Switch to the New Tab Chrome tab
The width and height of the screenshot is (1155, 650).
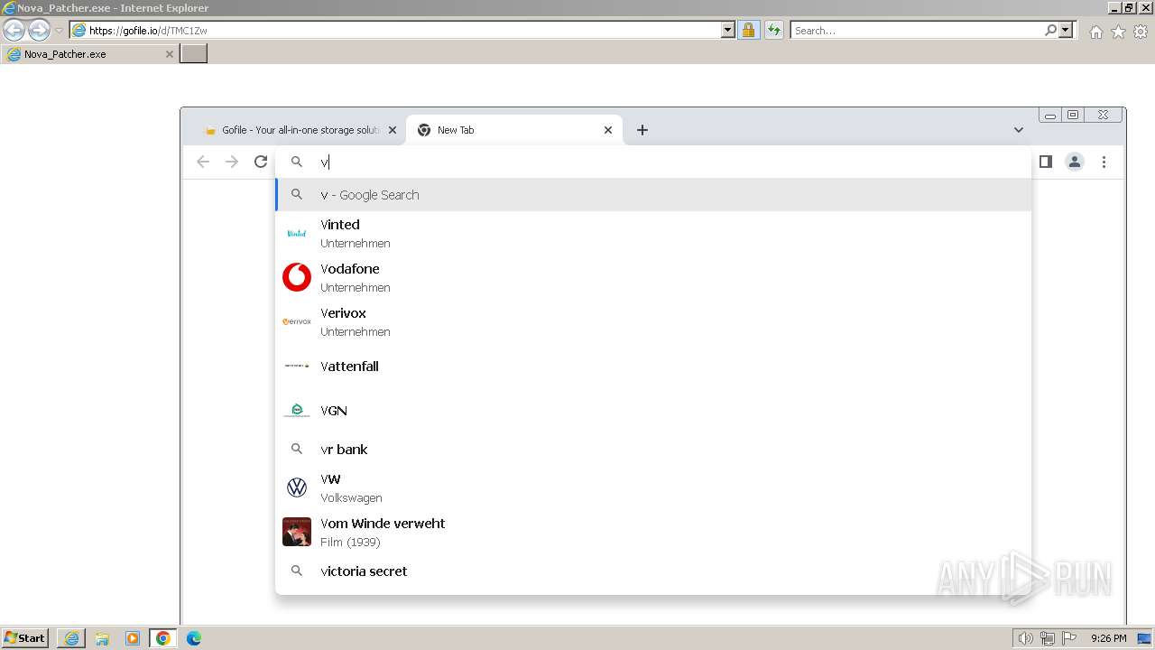click(x=514, y=130)
